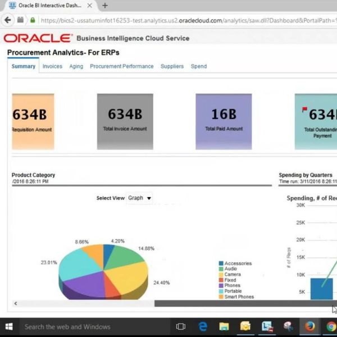Open a new browser tab
This screenshot has height=337, width=337.
pos(104,6)
